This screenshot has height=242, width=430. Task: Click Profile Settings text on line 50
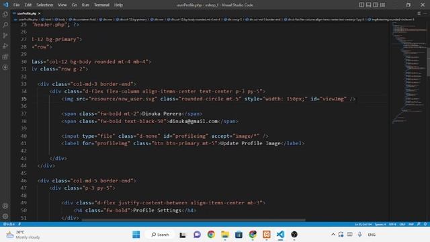157,210
